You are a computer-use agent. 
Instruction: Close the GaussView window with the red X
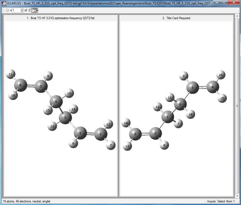pyautogui.click(x=234, y=2)
